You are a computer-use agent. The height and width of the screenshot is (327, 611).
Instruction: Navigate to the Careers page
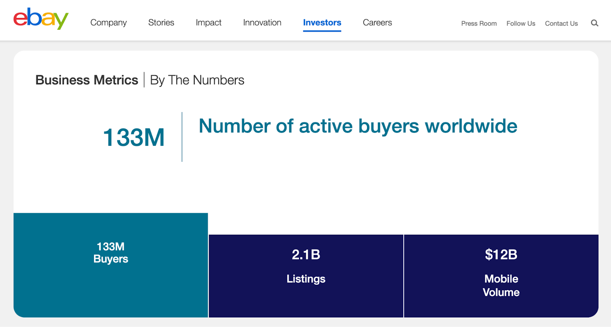pos(377,23)
